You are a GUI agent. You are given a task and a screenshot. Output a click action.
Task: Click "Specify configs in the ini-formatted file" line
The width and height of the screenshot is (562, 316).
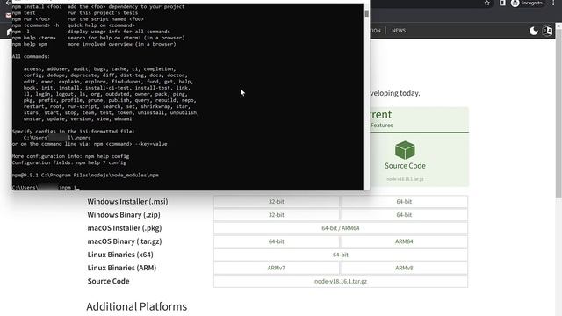74,132
